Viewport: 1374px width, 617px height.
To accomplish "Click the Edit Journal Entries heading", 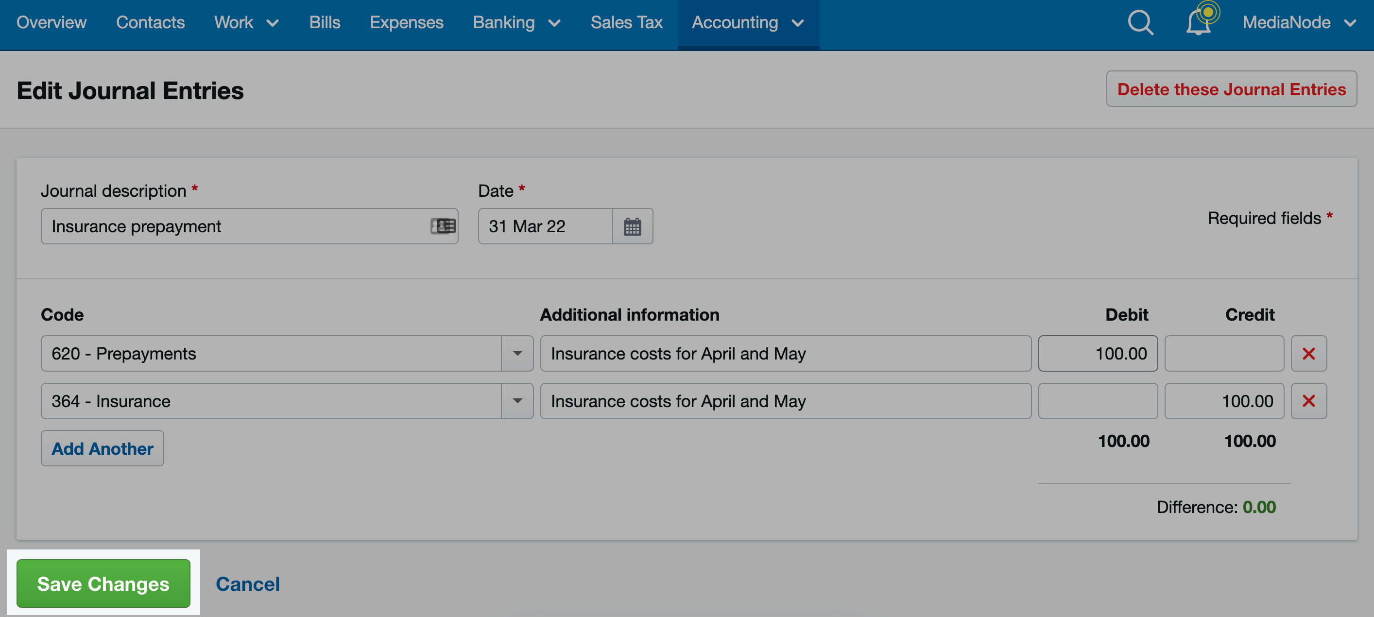I will (130, 90).
